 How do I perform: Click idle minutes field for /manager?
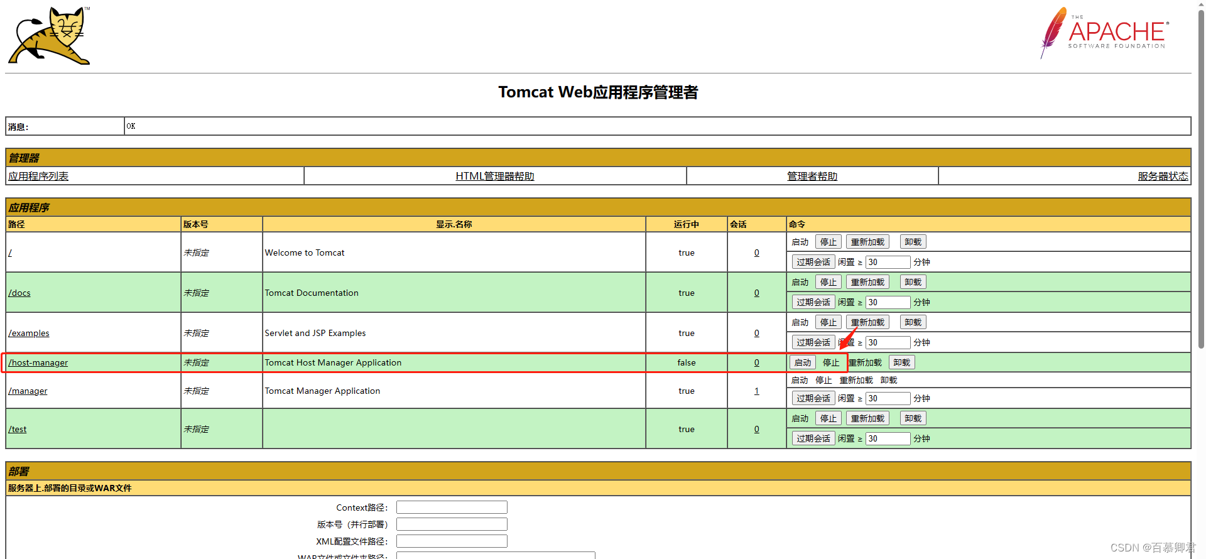pos(888,398)
